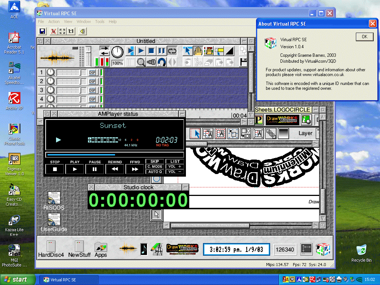Select the hand with level meters tool
This screenshot has height=285, width=380.
click(208, 51)
